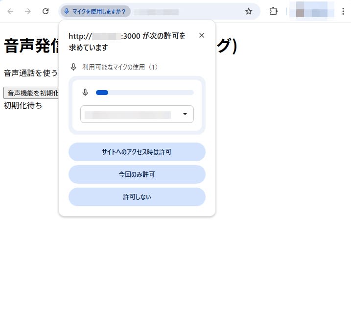351x314 pixels.
Task: Click the 初期化待ち status text
Action: (x=23, y=105)
